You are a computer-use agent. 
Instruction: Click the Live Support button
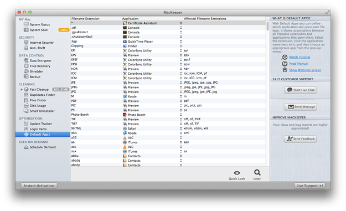309,186
